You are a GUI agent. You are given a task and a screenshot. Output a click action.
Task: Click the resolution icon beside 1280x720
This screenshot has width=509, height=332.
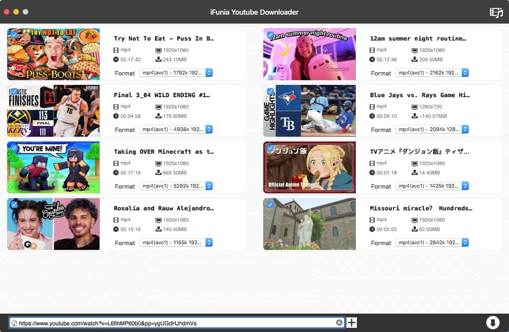(x=414, y=107)
